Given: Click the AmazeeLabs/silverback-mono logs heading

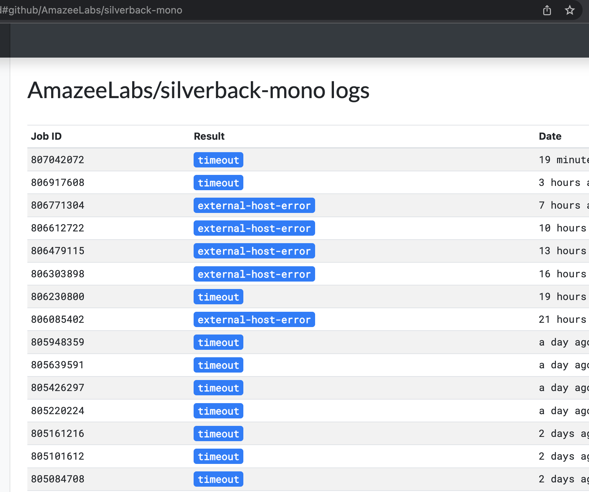Looking at the screenshot, I should pos(199,91).
